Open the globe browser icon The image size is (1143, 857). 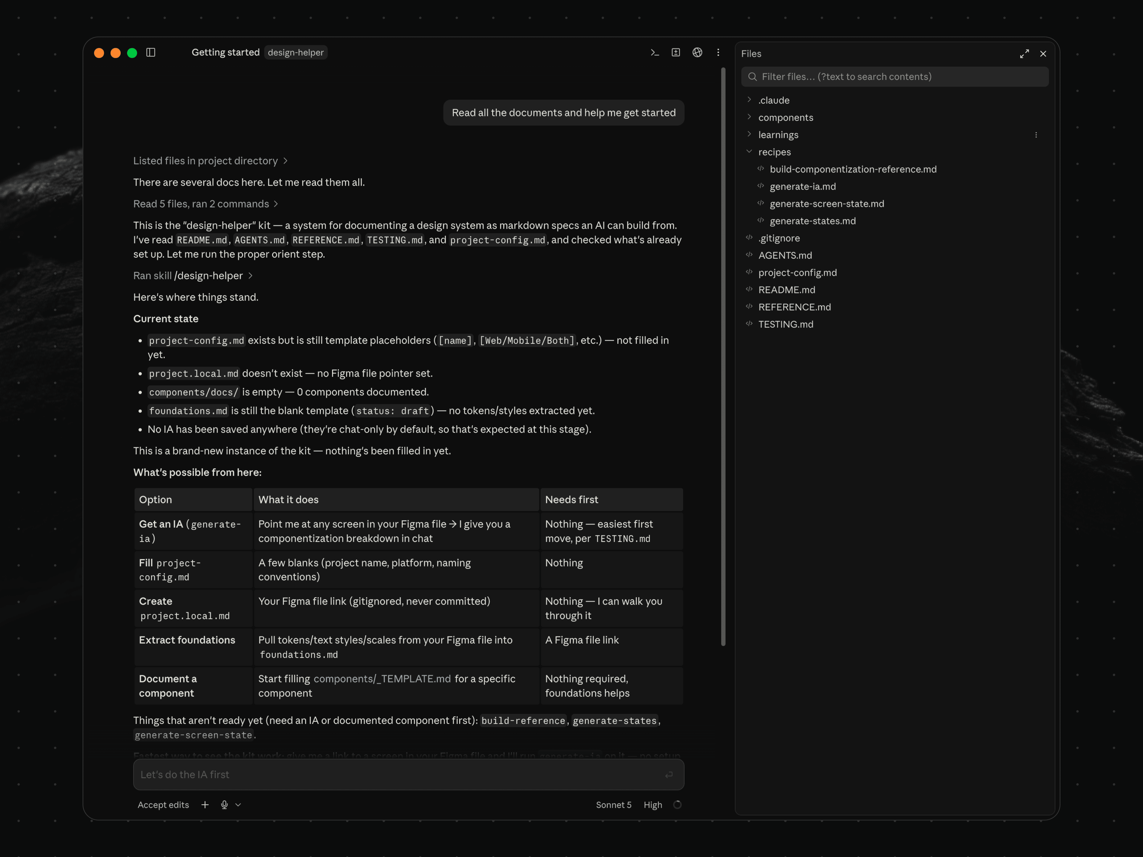(698, 52)
